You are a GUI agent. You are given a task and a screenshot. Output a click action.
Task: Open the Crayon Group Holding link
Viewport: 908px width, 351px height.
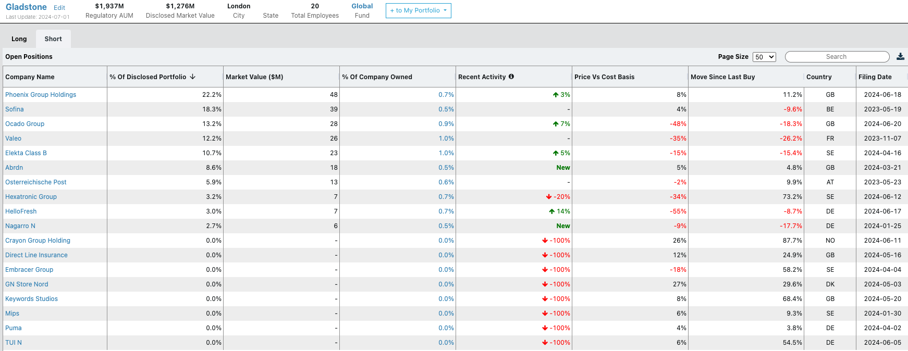[38, 241]
